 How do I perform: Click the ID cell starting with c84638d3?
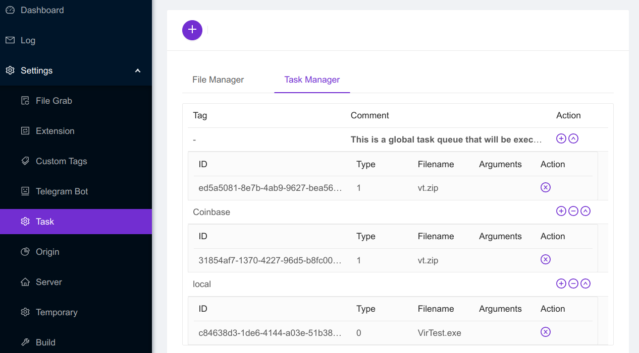[270, 333]
